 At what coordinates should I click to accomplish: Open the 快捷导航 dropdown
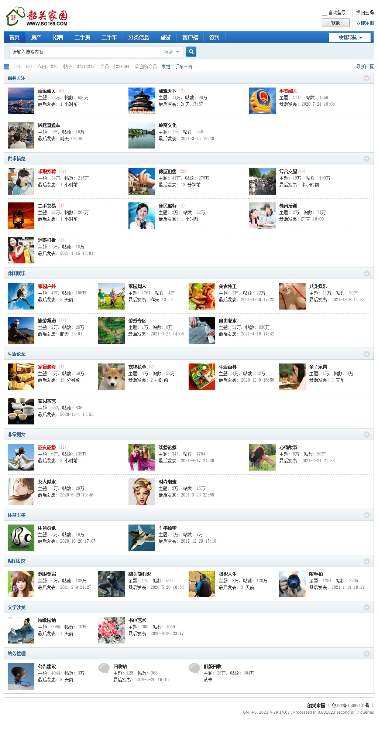click(x=350, y=37)
